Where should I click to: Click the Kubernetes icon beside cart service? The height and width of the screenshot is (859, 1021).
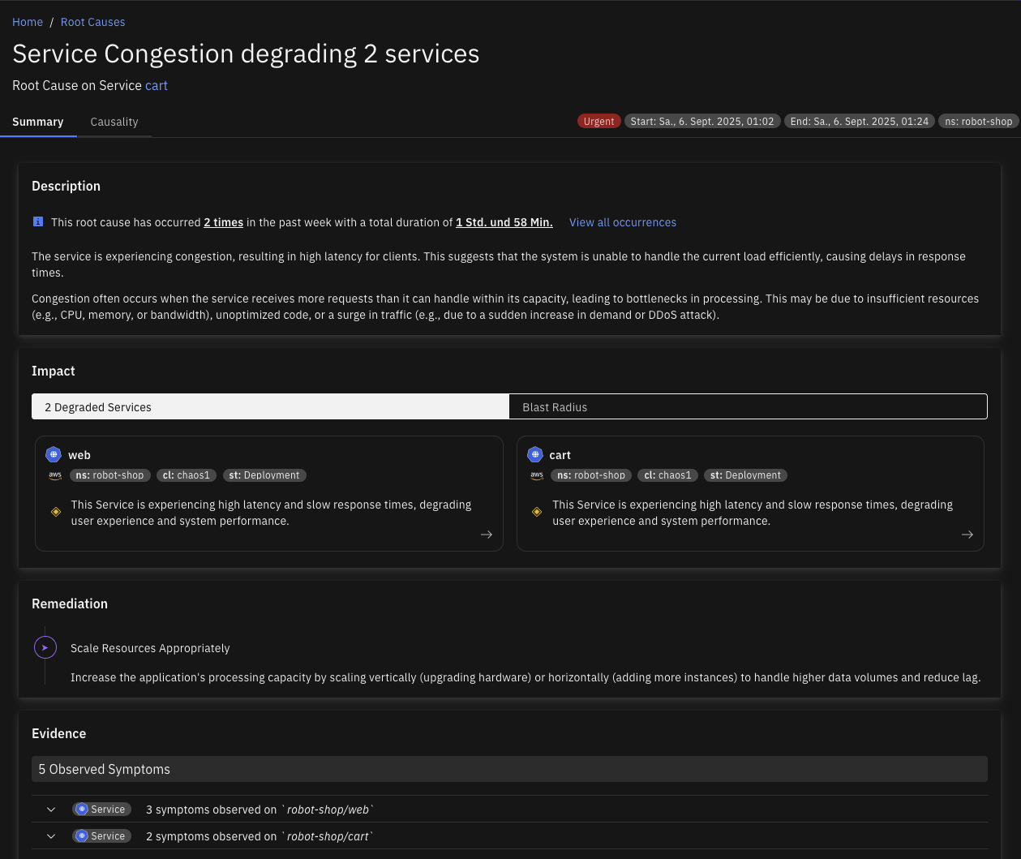click(x=535, y=455)
